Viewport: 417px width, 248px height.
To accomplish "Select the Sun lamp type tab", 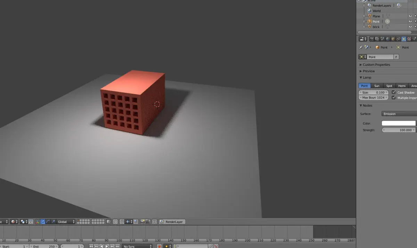I will point(377,86).
